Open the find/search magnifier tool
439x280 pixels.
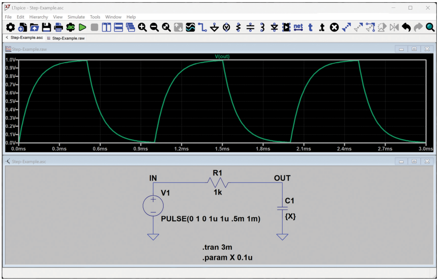point(430,28)
